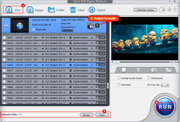180x122 pixels.
Task: Click the clapperboard output profile icon
Action: click(x=91, y=25)
